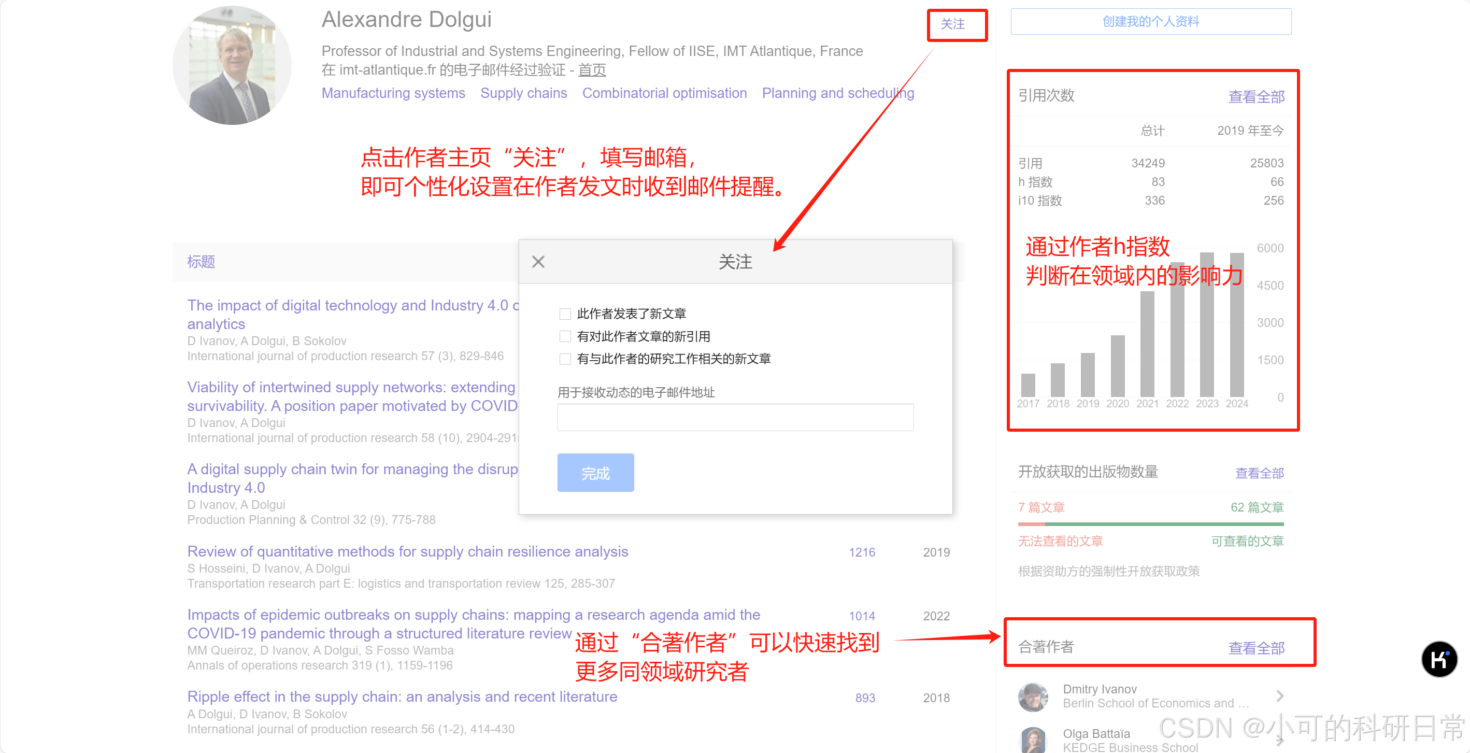The image size is (1470, 753).
Task: Click the email address input field
Action: click(x=735, y=417)
